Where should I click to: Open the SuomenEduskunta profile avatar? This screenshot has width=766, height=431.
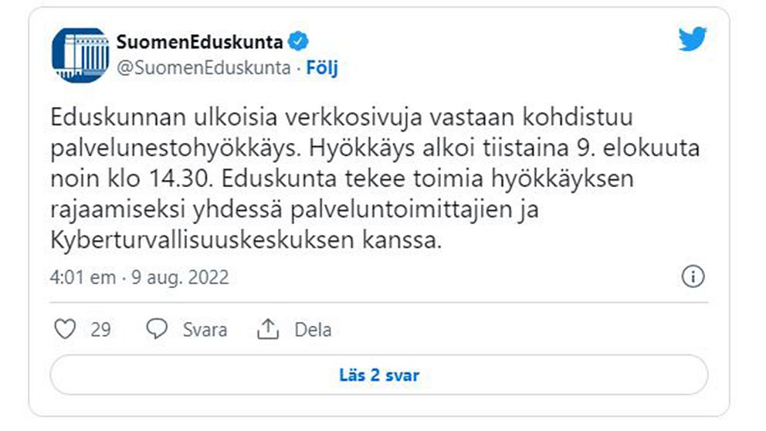(80, 55)
